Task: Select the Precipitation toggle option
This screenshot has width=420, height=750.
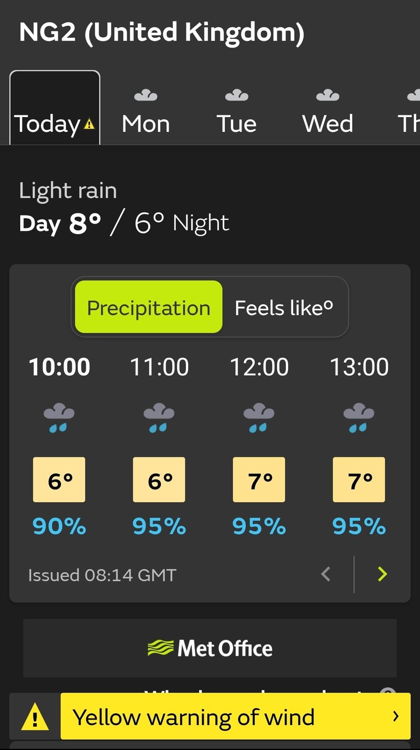Action: click(x=149, y=307)
